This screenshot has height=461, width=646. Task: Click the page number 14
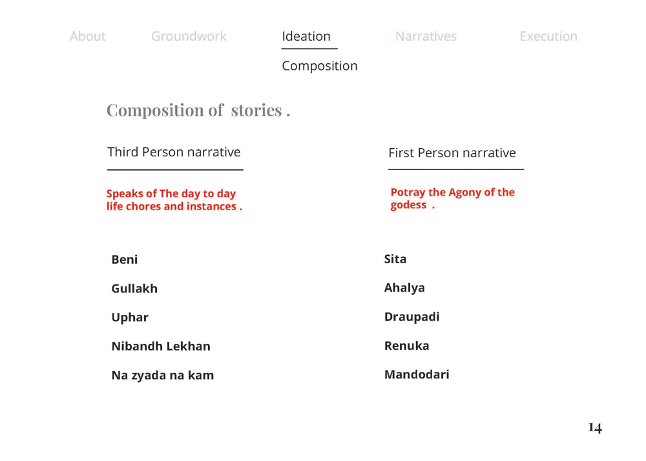[594, 428]
